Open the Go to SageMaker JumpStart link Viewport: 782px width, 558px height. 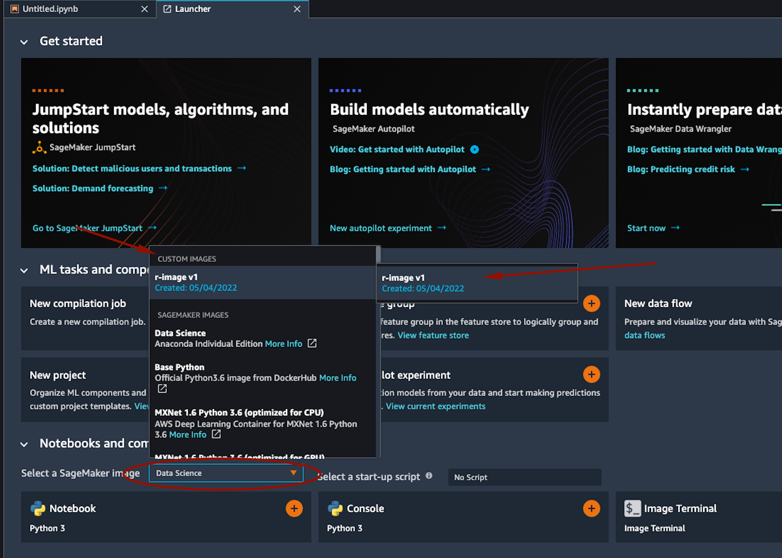click(x=88, y=228)
